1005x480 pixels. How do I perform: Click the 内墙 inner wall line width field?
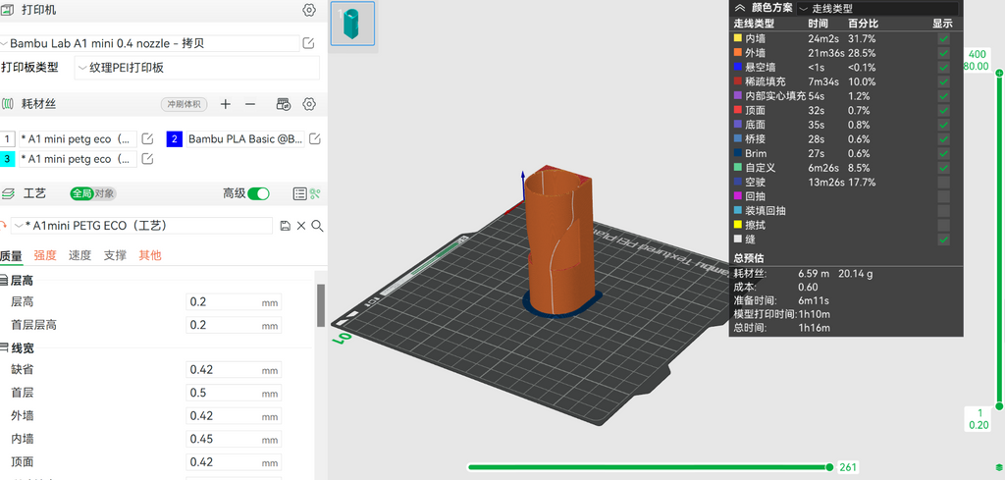[x=234, y=439]
